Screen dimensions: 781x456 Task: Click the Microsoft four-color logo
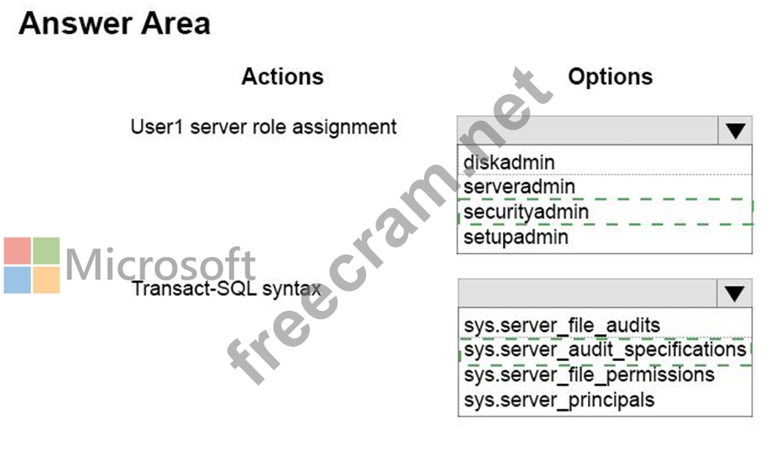[32, 265]
